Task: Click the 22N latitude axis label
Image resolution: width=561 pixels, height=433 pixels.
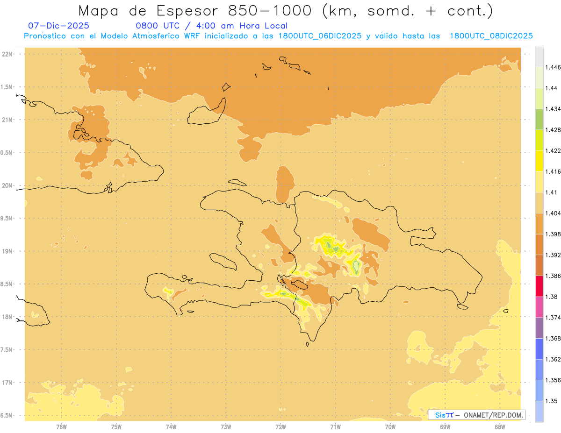Action: [x=8, y=54]
